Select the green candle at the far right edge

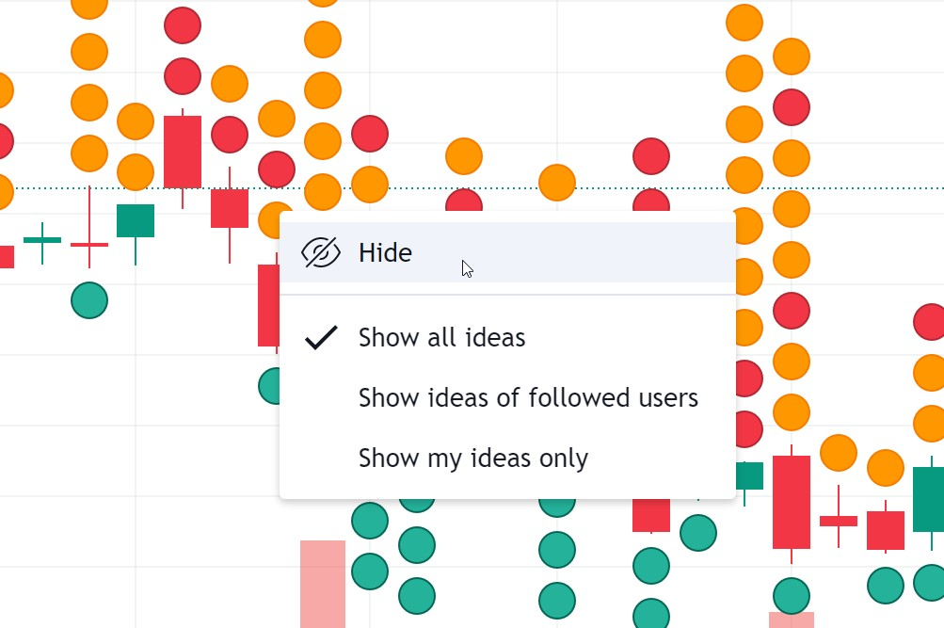929,499
